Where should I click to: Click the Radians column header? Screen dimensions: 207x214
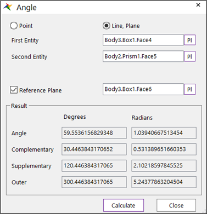(x=142, y=118)
